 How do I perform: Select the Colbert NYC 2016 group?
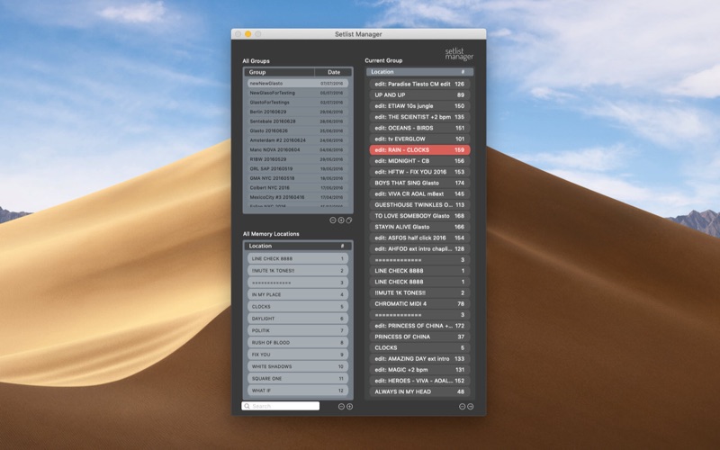(298, 188)
